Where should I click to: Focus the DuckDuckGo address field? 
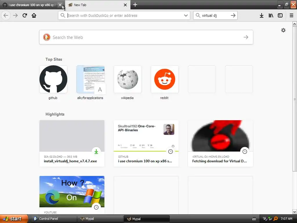click(124, 15)
